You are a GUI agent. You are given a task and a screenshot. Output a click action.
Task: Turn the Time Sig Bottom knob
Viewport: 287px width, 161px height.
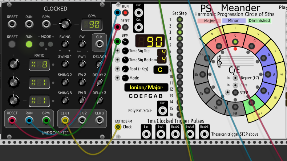[125, 59]
